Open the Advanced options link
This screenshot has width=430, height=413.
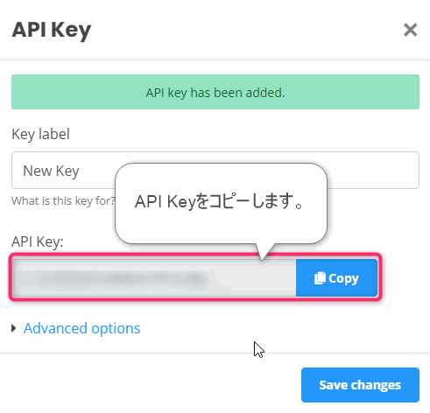click(x=82, y=328)
